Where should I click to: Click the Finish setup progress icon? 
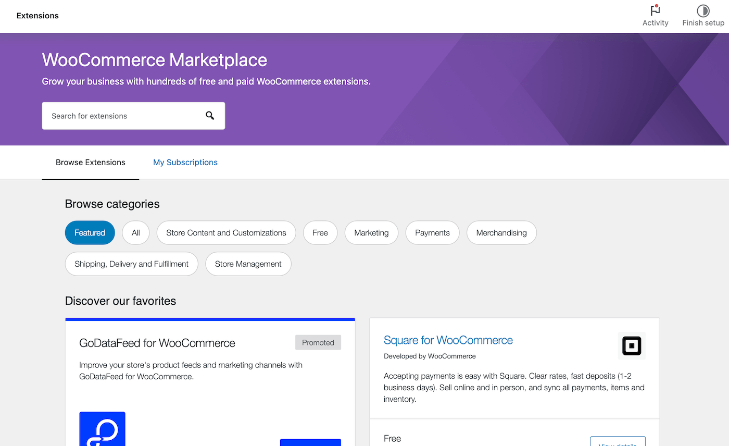(x=703, y=10)
